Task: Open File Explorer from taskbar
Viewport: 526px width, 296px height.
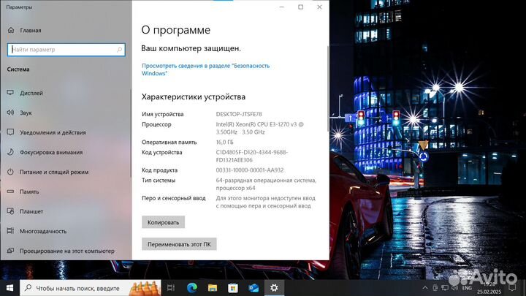Action: [x=213, y=288]
